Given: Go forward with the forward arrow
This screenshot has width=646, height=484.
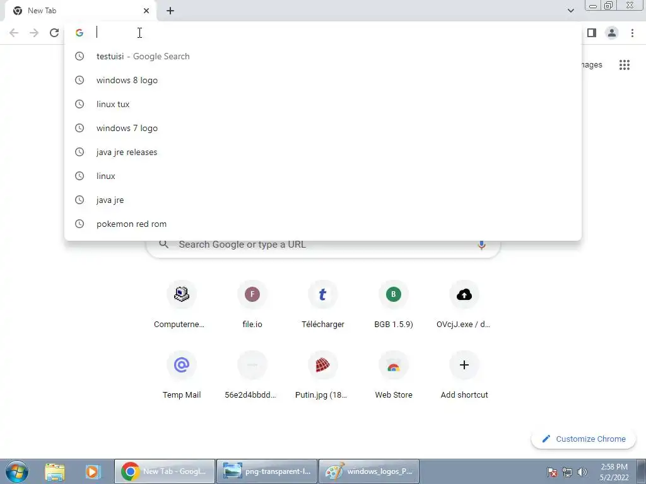Looking at the screenshot, I should point(34,33).
